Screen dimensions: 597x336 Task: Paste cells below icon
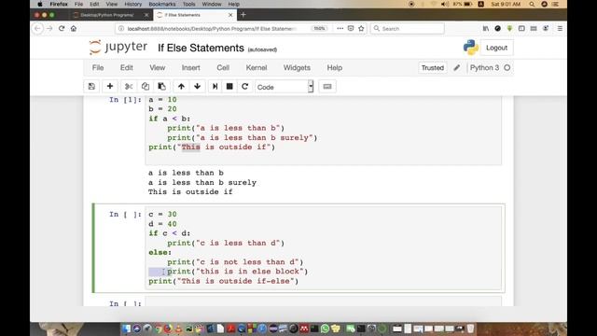161,87
